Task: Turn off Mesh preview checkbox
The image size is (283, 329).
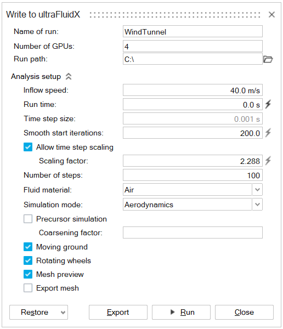Action: (x=28, y=274)
